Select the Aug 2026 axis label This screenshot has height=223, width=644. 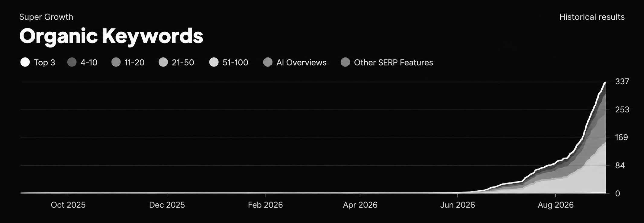(555, 205)
